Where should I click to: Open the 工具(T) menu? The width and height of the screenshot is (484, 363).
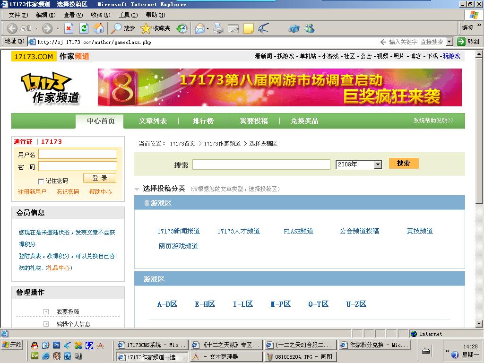128,15
